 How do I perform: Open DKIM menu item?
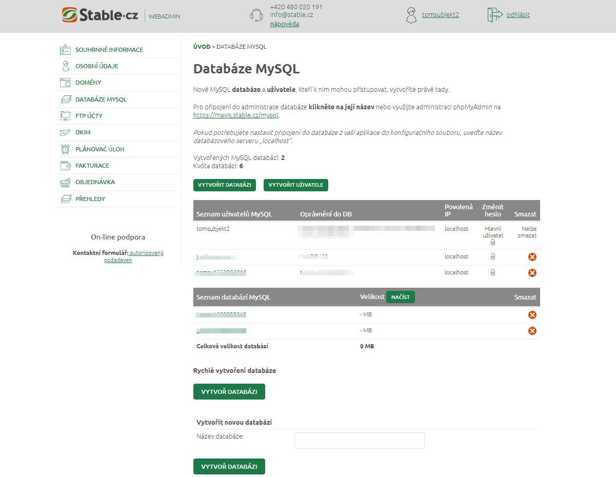tap(83, 132)
